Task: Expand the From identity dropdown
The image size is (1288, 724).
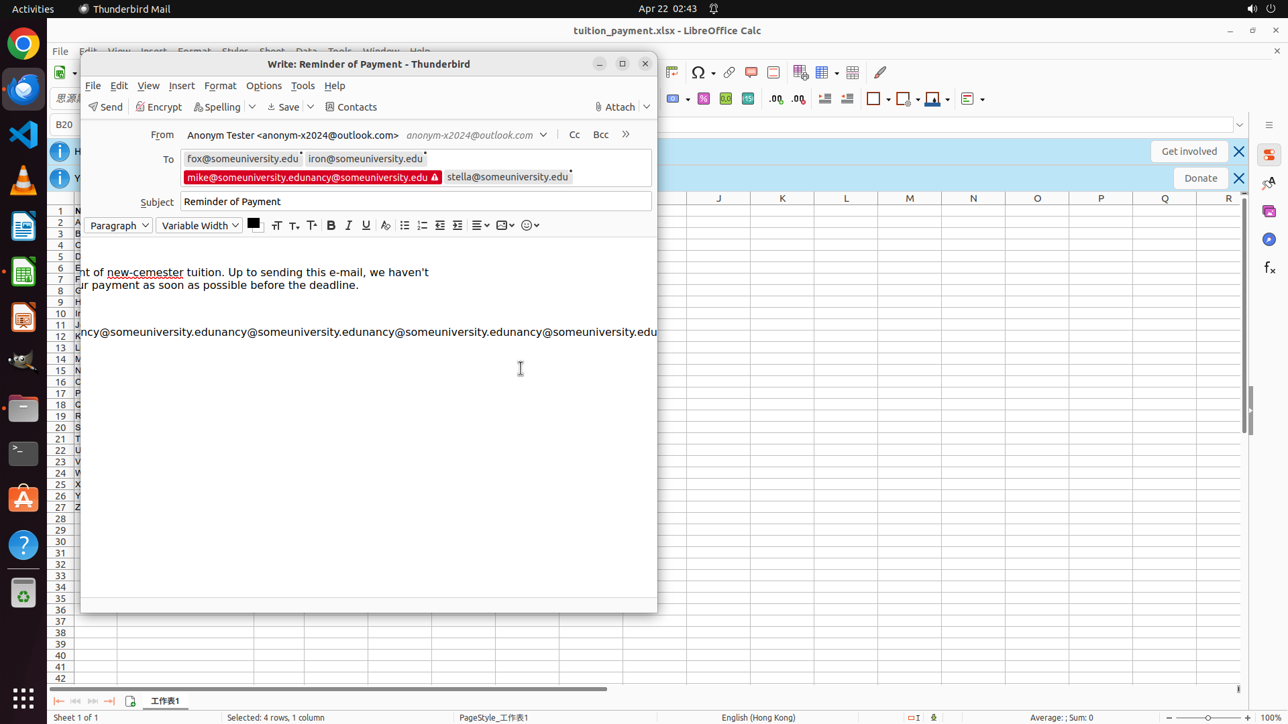Action: click(543, 135)
